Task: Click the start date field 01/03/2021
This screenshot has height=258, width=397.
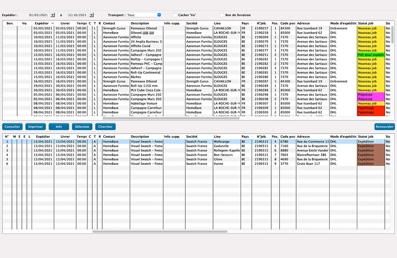Action: pos(39,15)
